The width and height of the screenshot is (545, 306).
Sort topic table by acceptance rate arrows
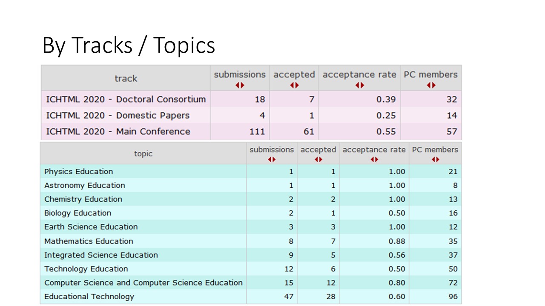tap(374, 159)
